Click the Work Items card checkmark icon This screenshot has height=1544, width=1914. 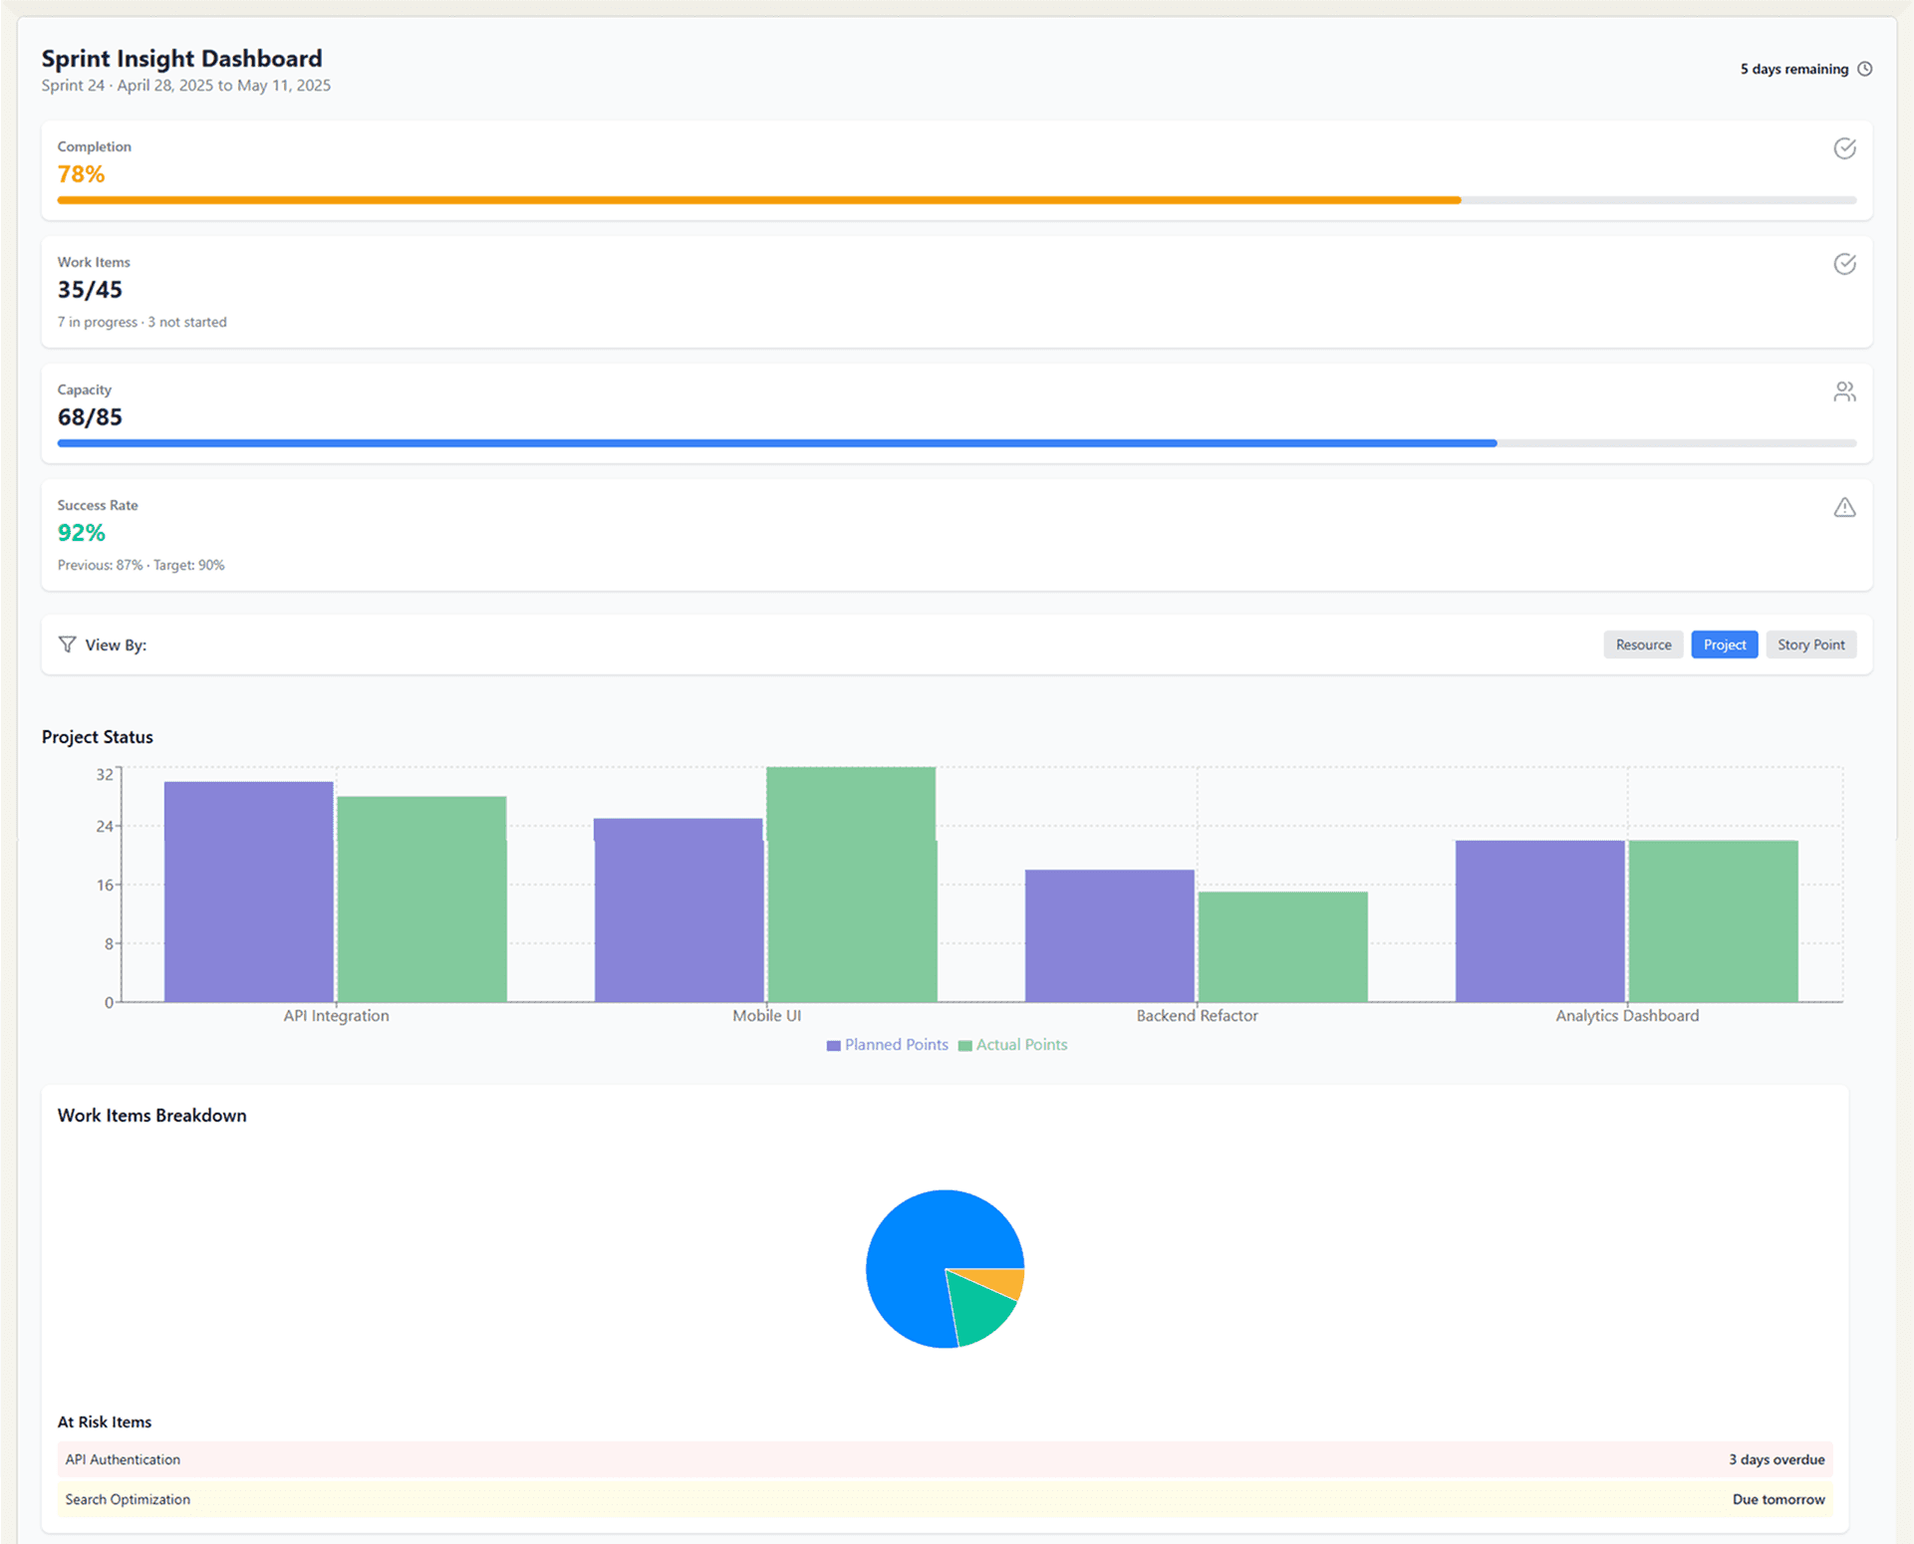(x=1844, y=264)
